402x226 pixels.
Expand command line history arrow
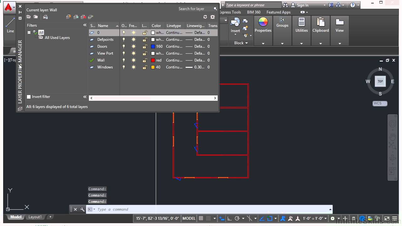click(x=330, y=209)
